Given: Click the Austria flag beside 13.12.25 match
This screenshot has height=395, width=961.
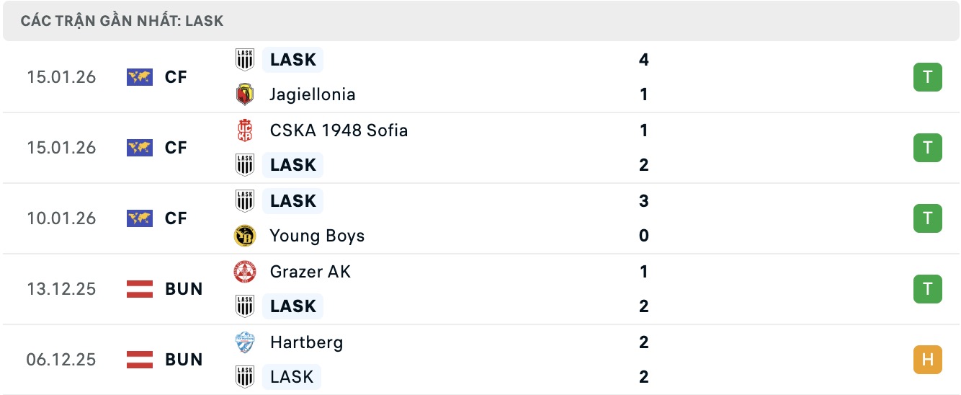Looking at the screenshot, I should tap(139, 289).
